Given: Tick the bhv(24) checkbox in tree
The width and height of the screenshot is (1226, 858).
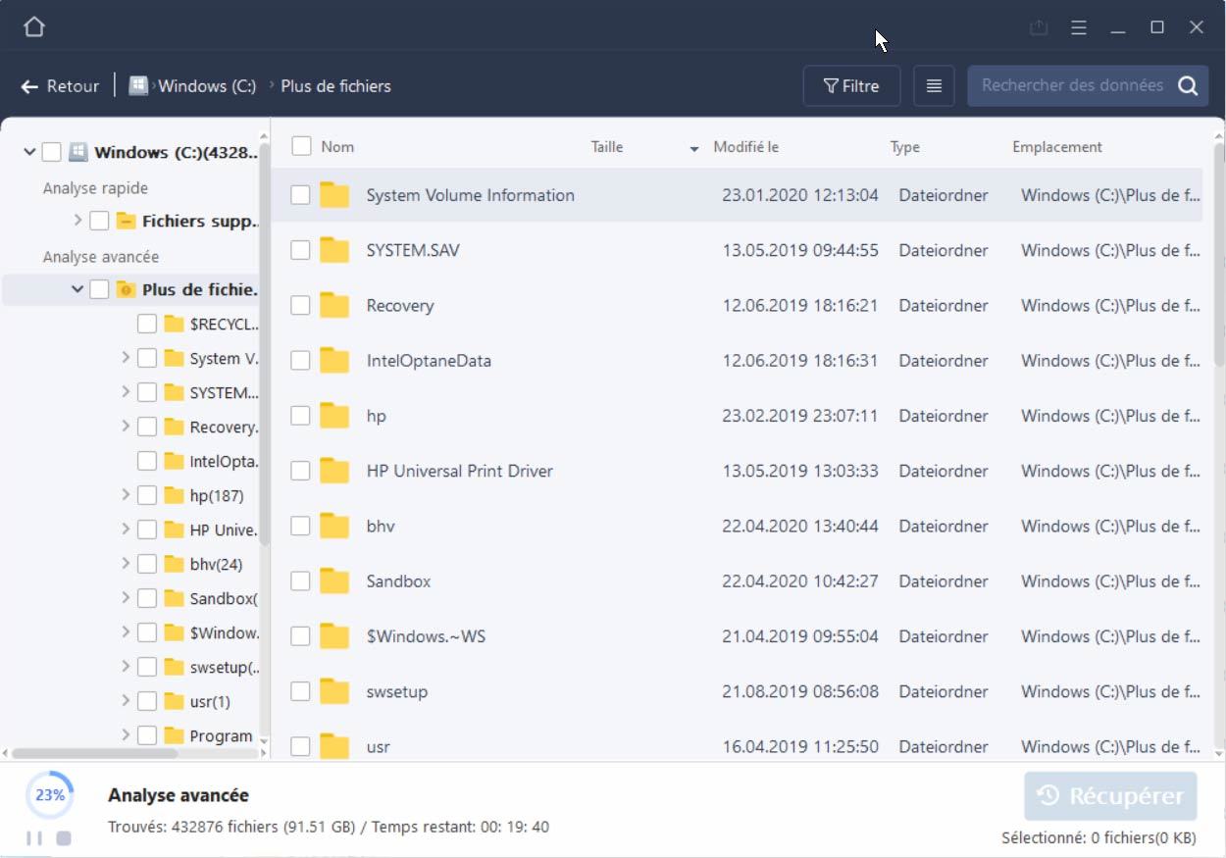Looking at the screenshot, I should tap(146, 564).
